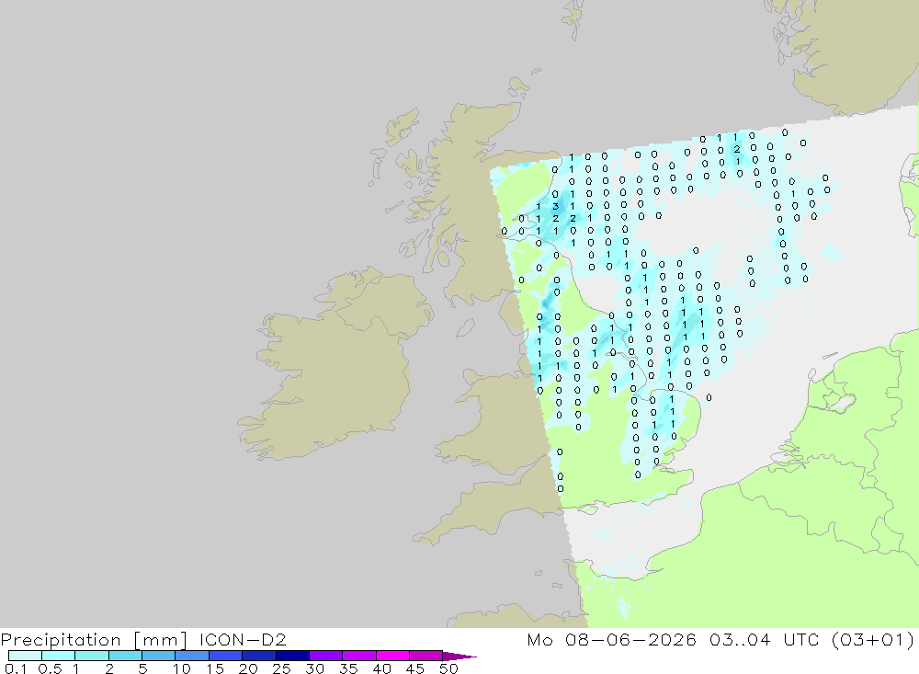Click the '03..04 UTC' time label

[x=763, y=639]
